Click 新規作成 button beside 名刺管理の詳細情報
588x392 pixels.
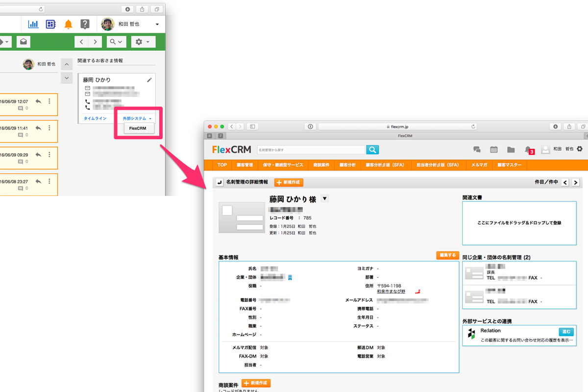[289, 182]
